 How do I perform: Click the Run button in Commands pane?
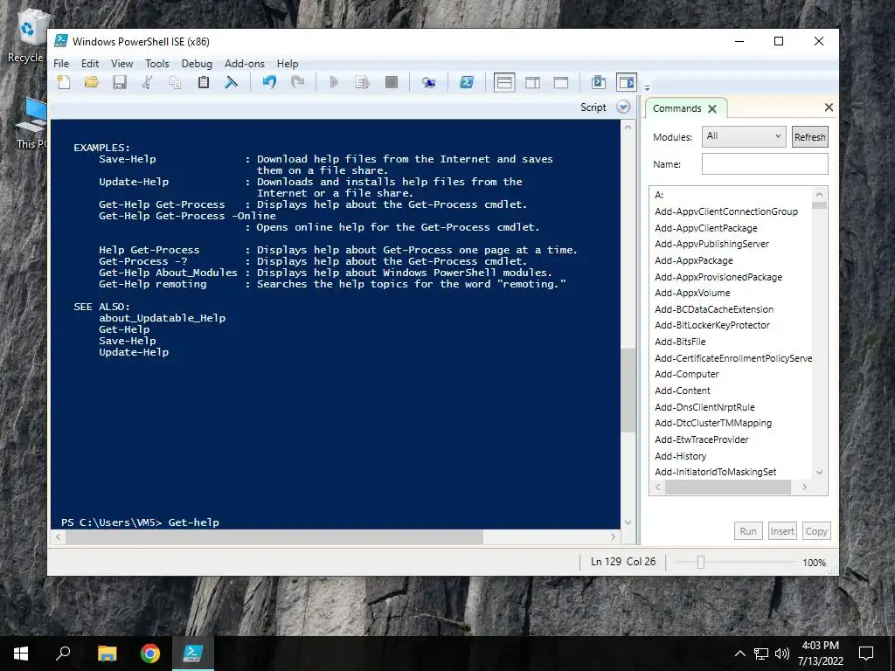[x=748, y=531]
